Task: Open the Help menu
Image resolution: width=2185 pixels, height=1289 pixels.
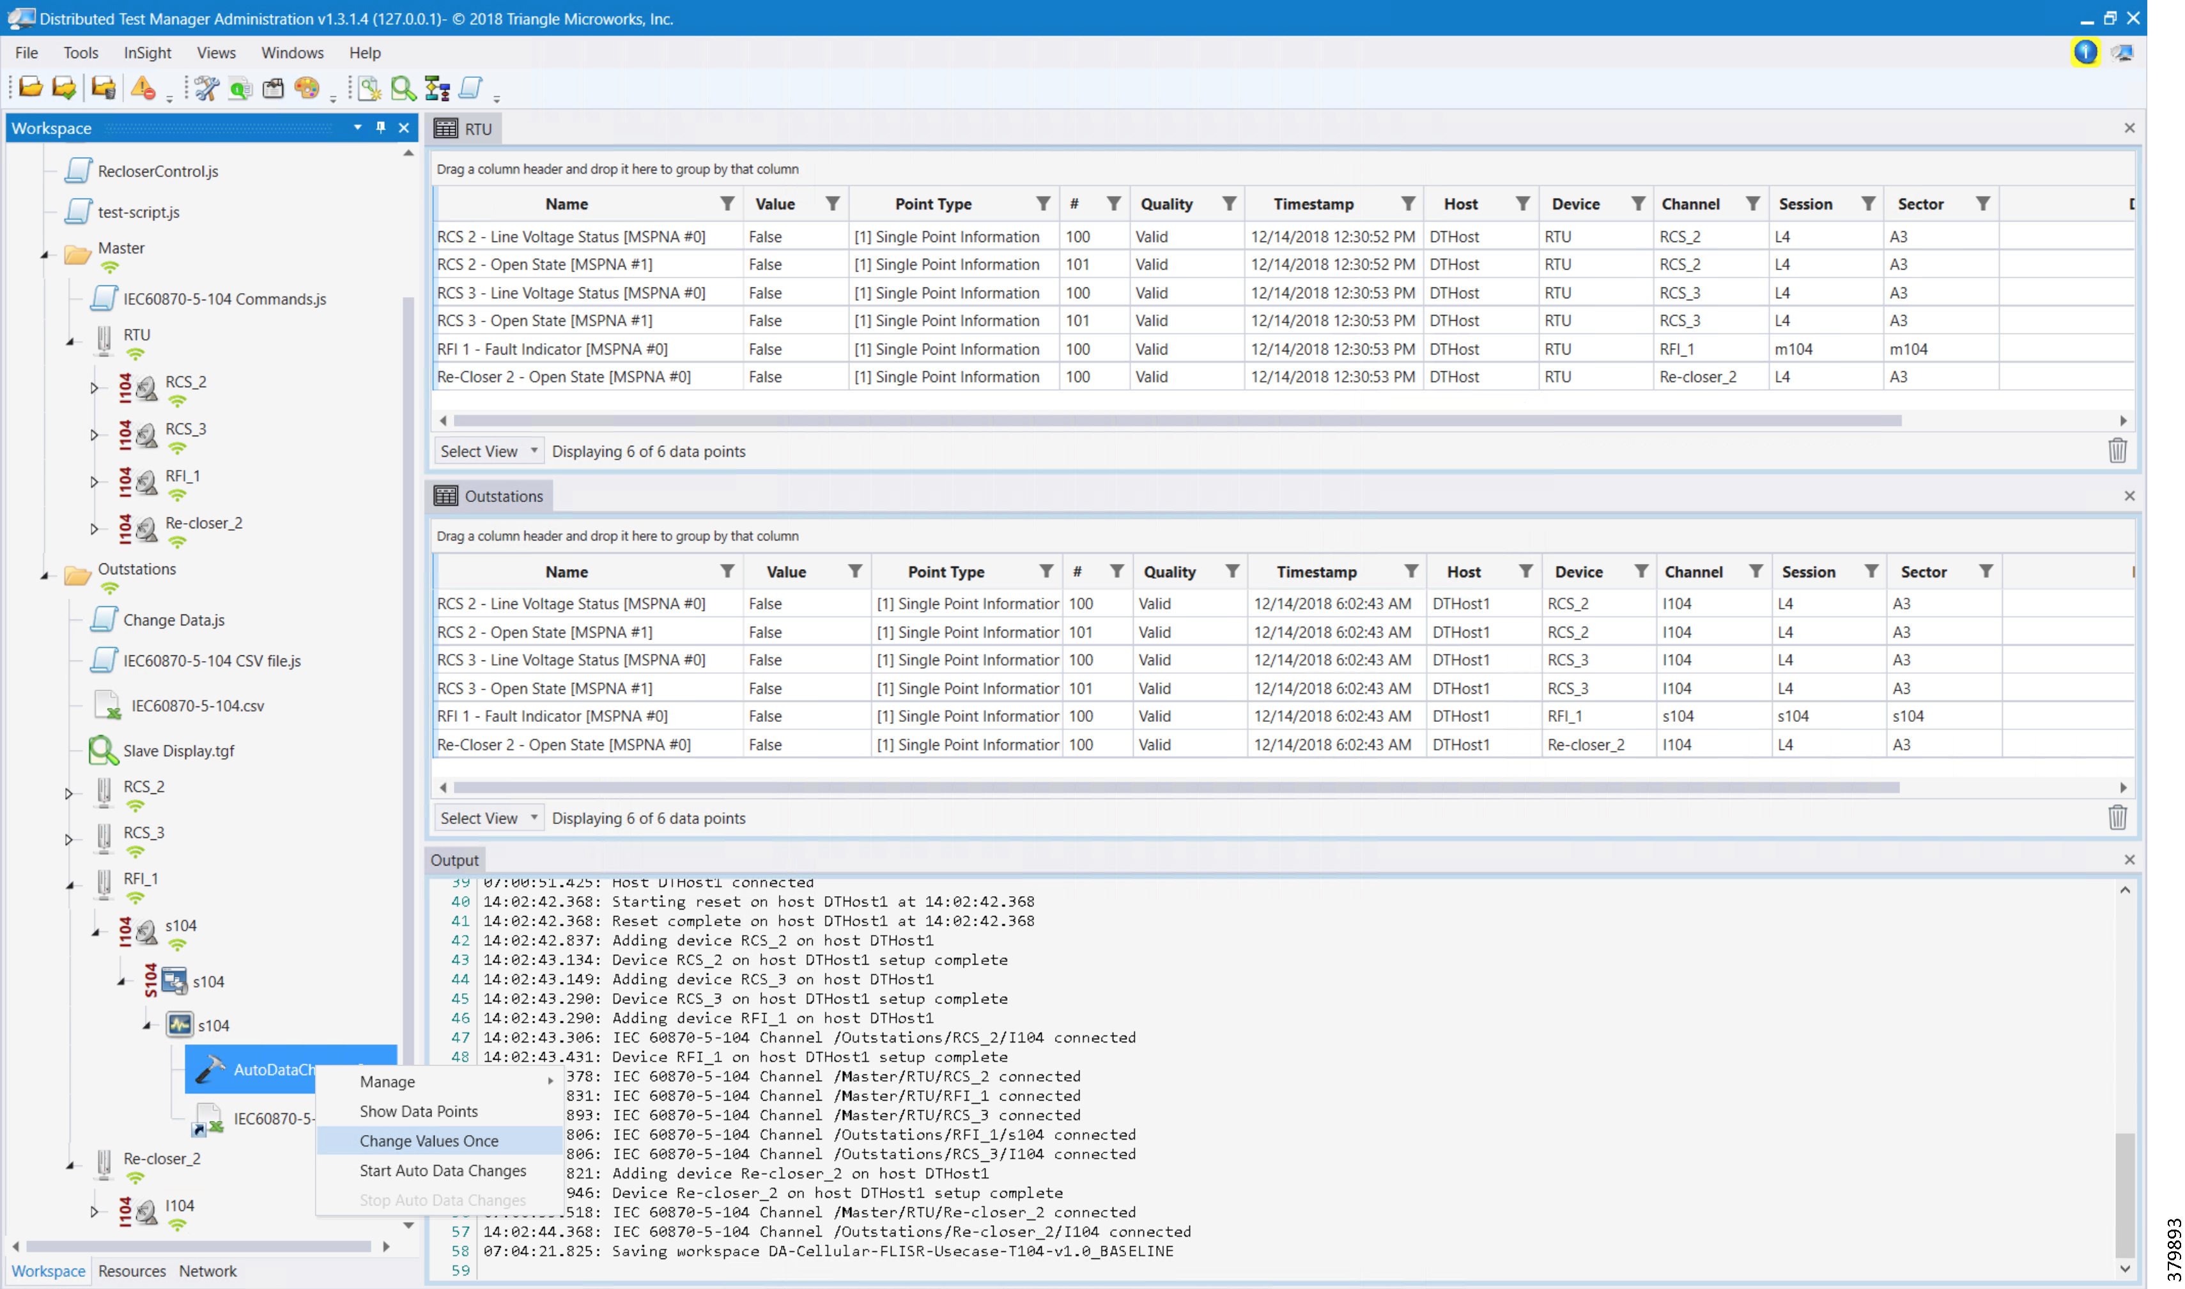Action: coord(365,52)
